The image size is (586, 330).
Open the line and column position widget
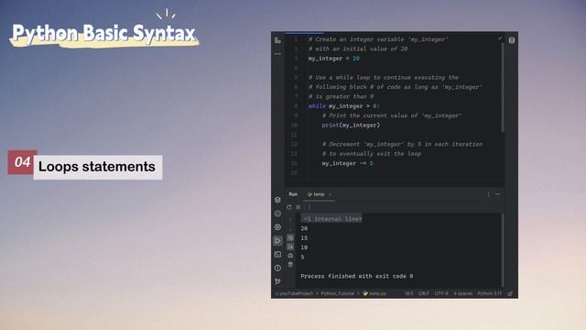(409, 293)
